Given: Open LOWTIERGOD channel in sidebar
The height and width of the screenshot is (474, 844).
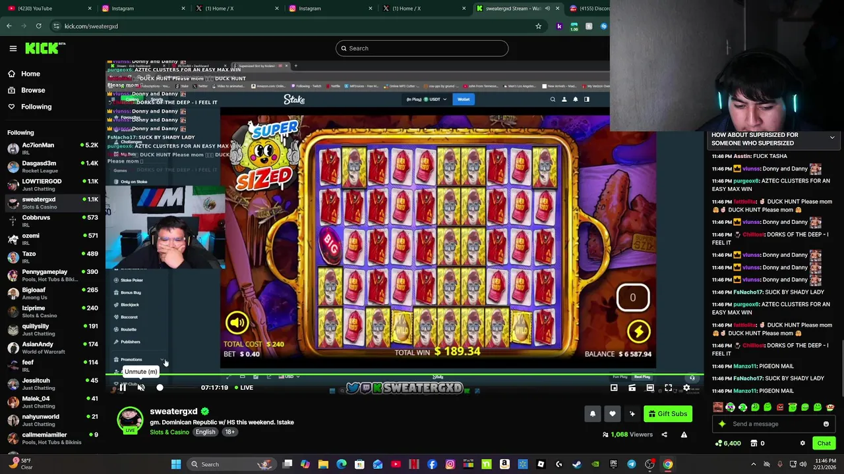Looking at the screenshot, I should pos(53,184).
